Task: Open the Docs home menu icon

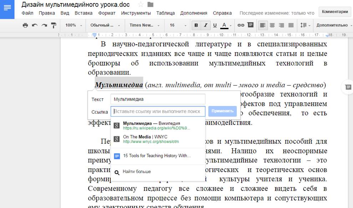Action: (x=7, y=9)
